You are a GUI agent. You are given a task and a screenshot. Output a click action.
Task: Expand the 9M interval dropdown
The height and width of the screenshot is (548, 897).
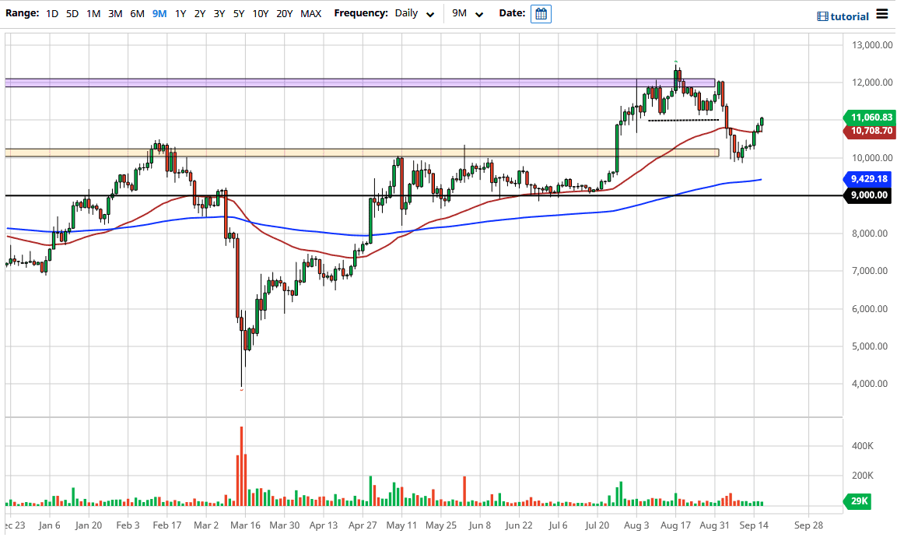467,13
